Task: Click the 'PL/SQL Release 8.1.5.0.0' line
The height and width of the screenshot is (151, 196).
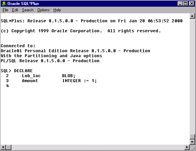Action: [50, 61]
